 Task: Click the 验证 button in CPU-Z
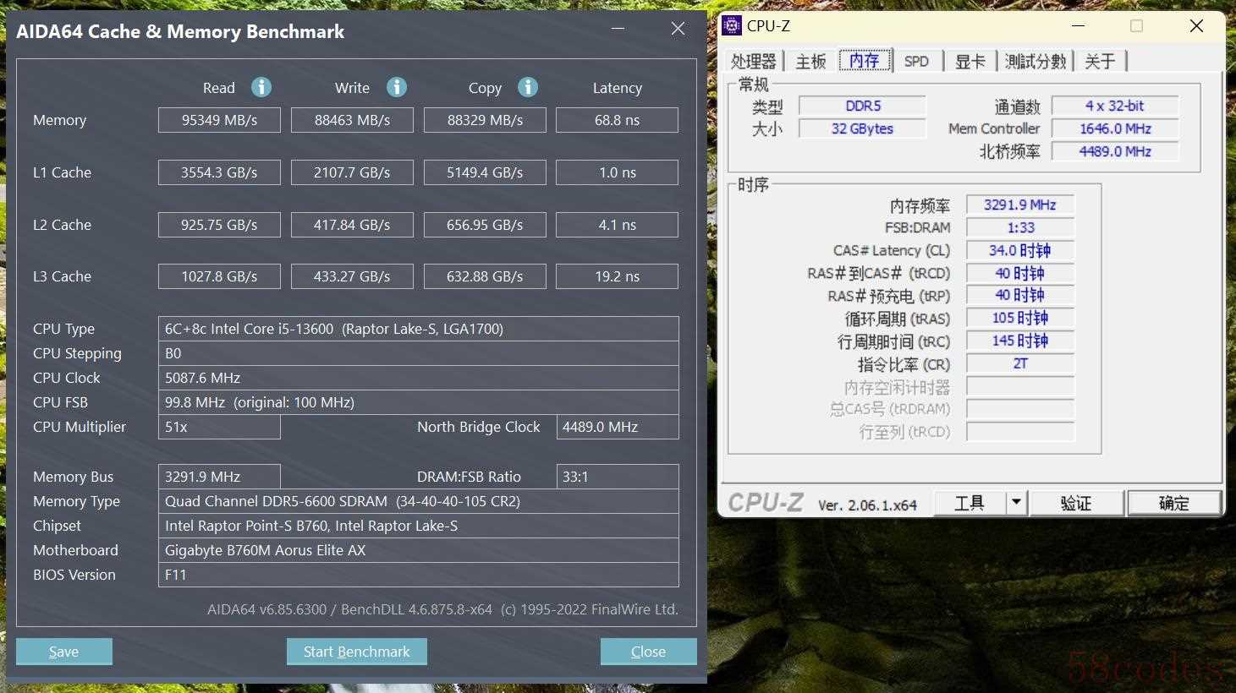(x=1076, y=503)
